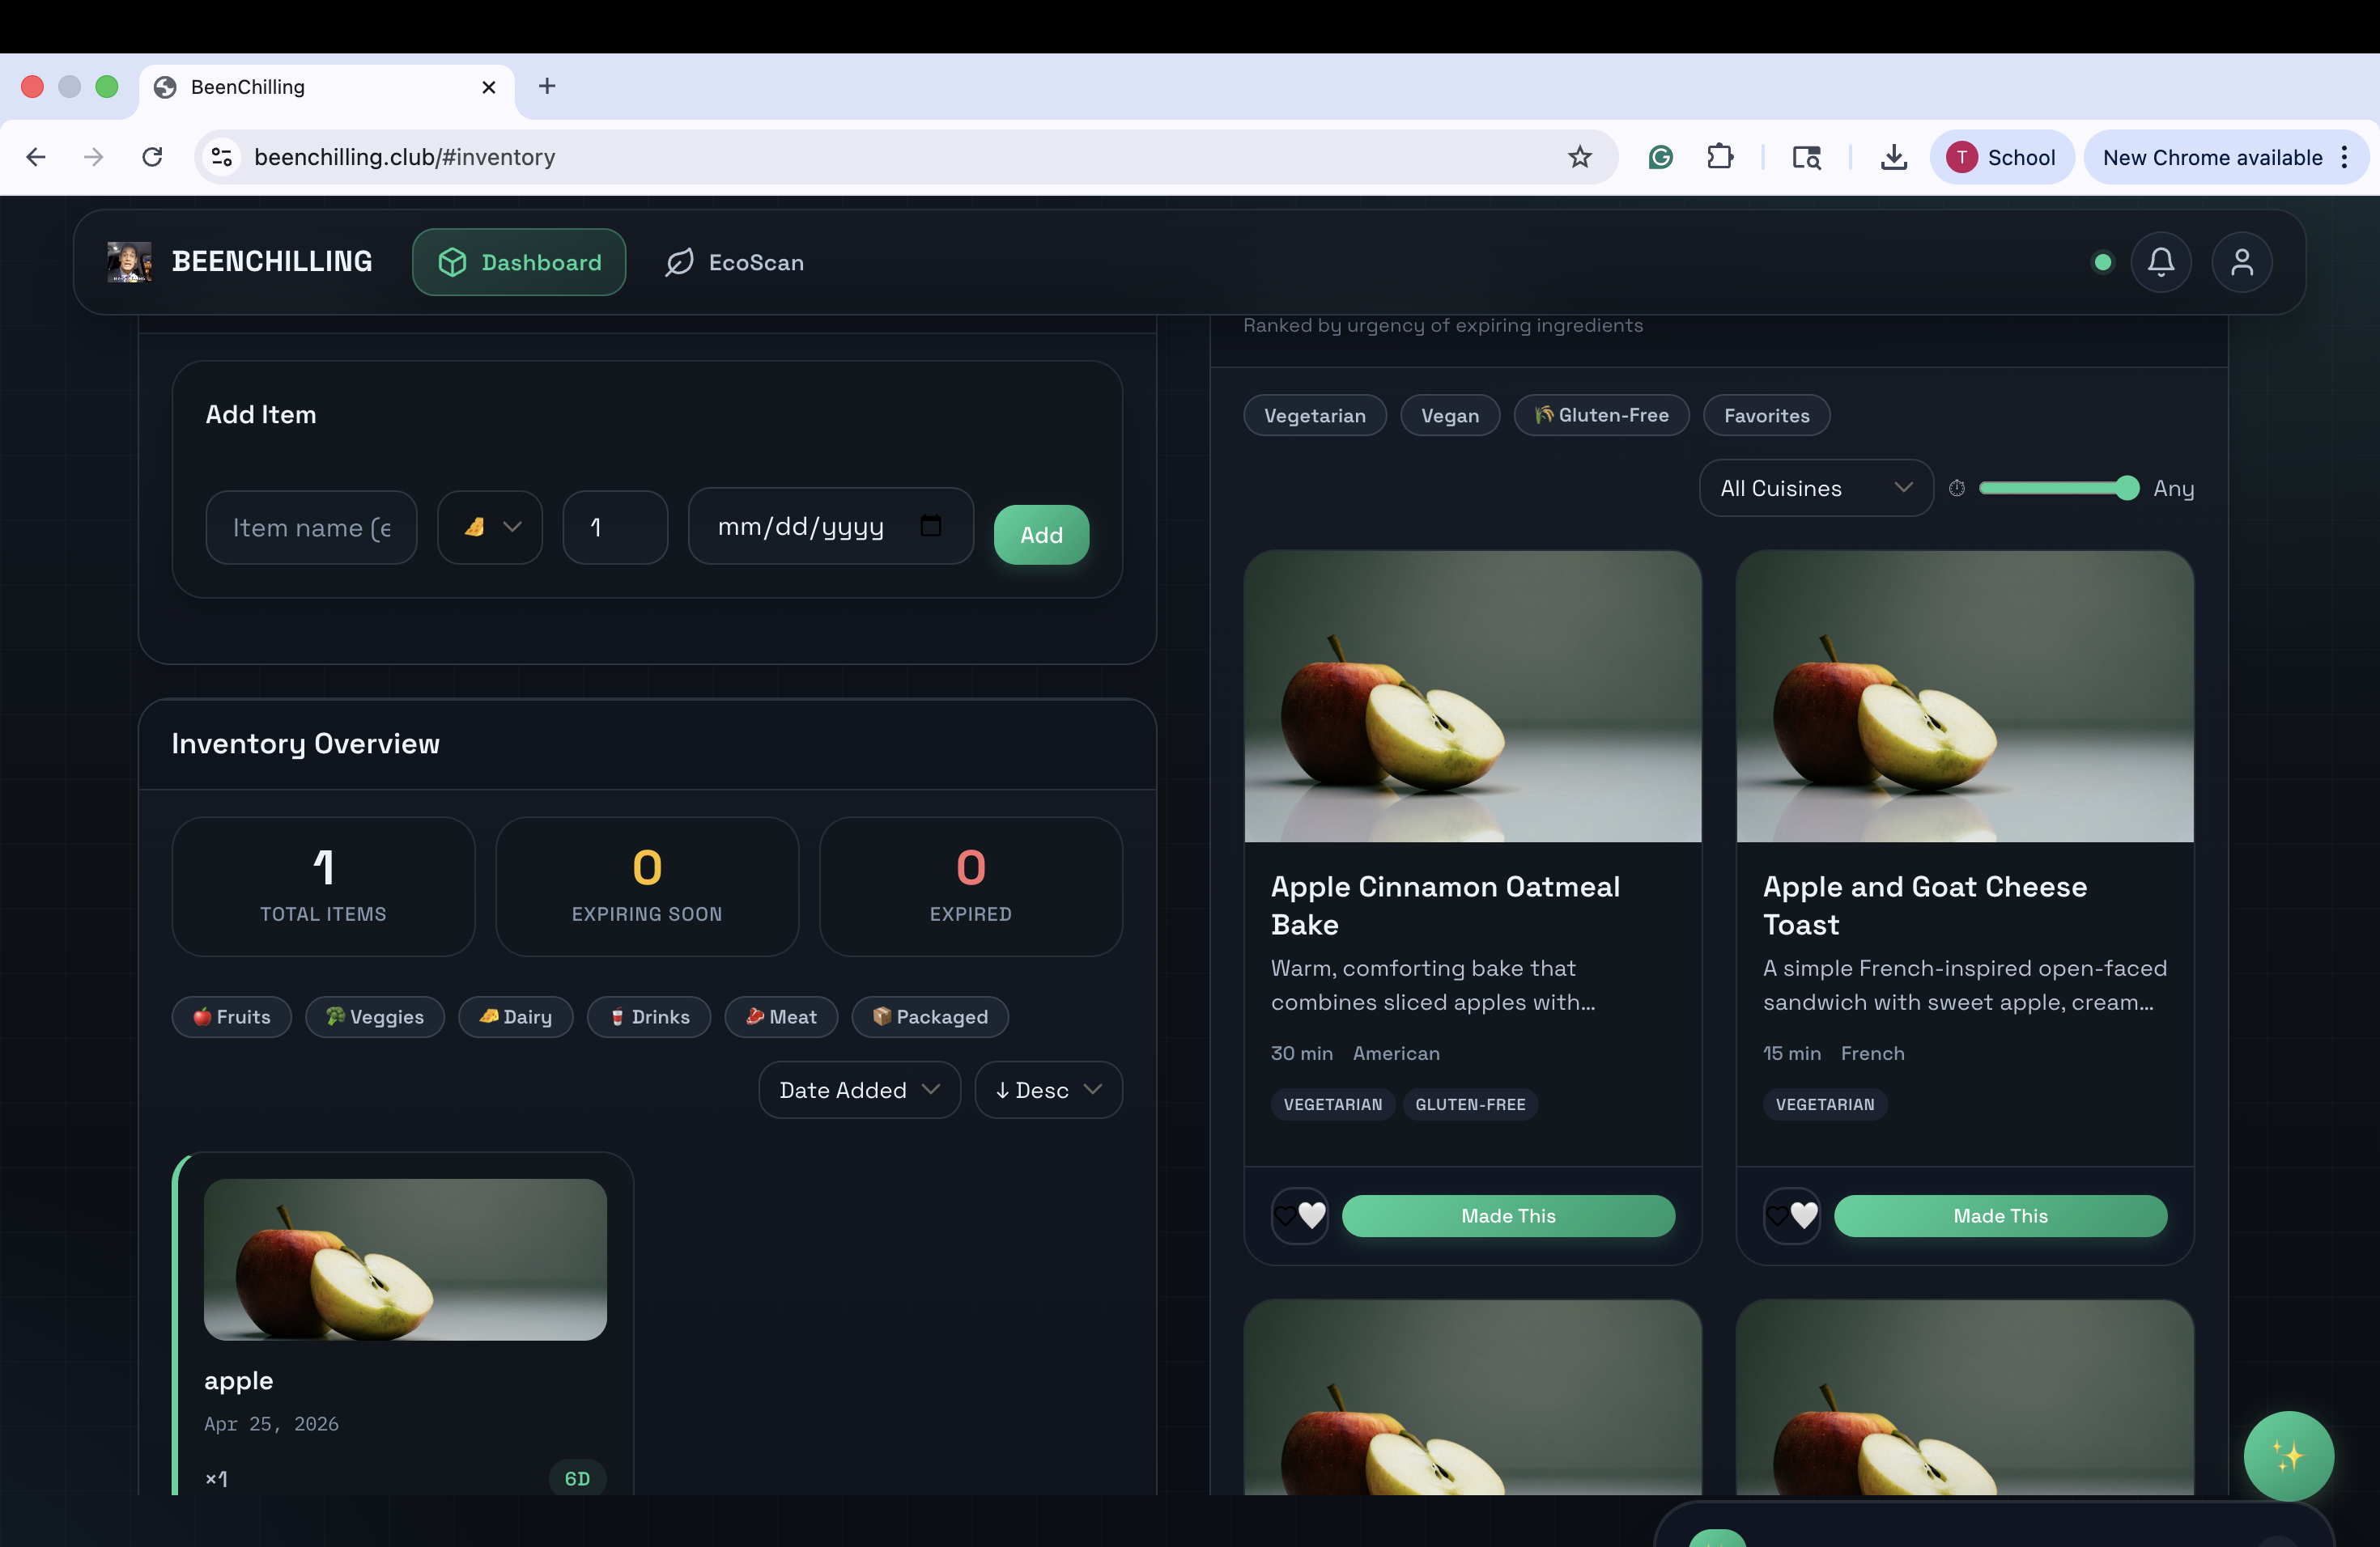Favorite the Apple and Goat Cheese Toast
This screenshot has width=2380, height=1547.
tap(1791, 1215)
